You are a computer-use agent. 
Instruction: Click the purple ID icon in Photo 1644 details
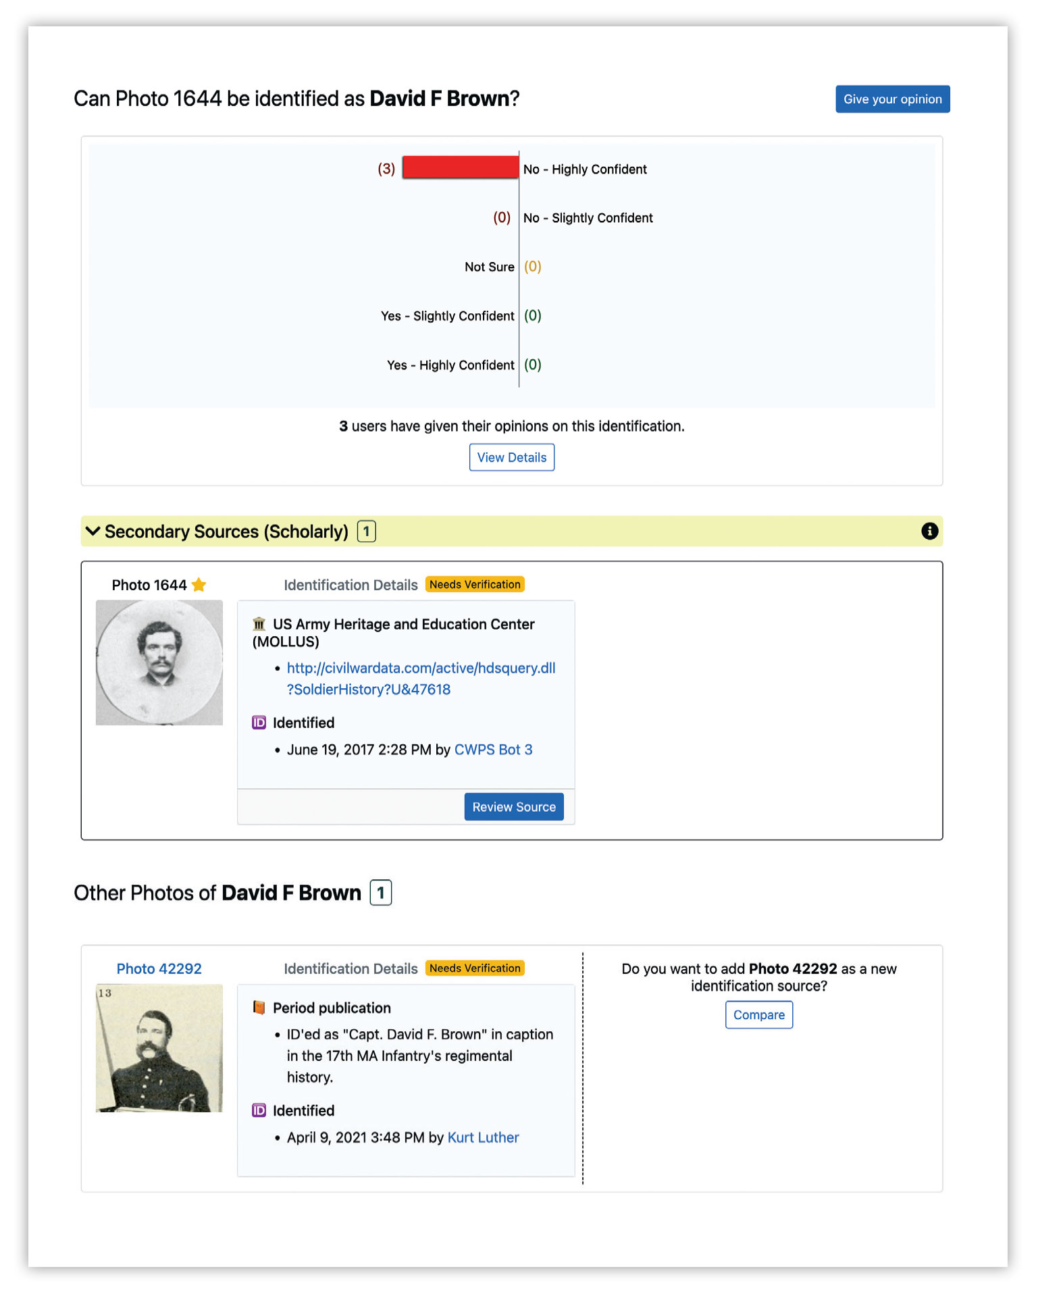pyautogui.click(x=259, y=723)
